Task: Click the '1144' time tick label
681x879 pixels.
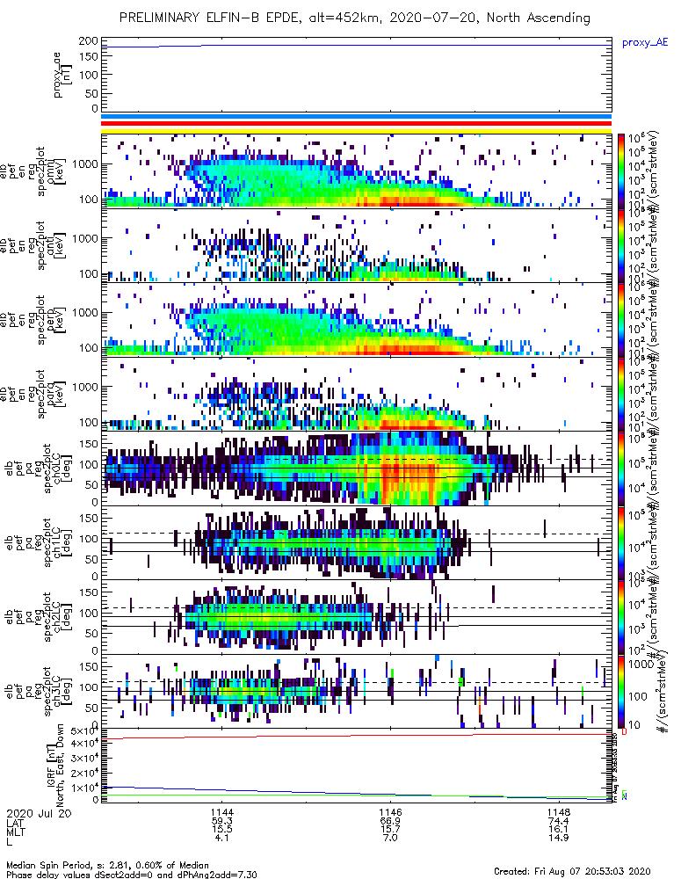Action: (x=222, y=812)
